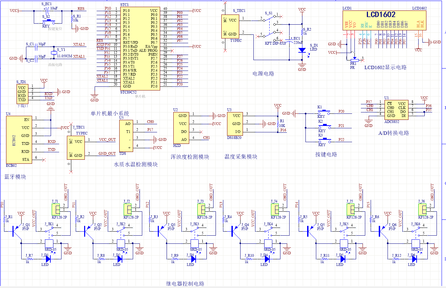Select the S_Y1 11.0592M crystal oscillator
This screenshot has width=446, height=288.
click(x=54, y=53)
